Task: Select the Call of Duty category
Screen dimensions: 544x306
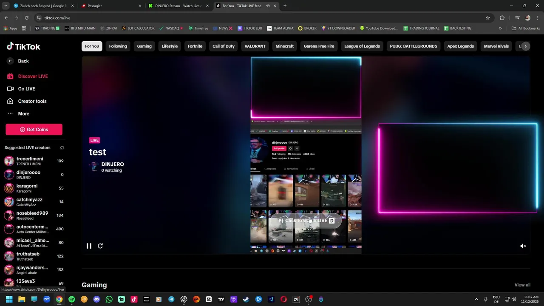Action: [x=224, y=46]
